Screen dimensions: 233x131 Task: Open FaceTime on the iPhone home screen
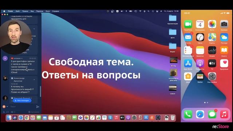[x=188, y=24]
